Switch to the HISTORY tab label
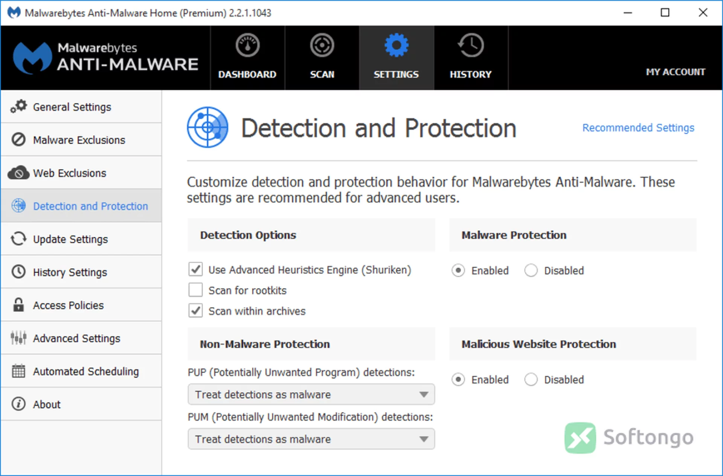The image size is (723, 476). click(471, 74)
